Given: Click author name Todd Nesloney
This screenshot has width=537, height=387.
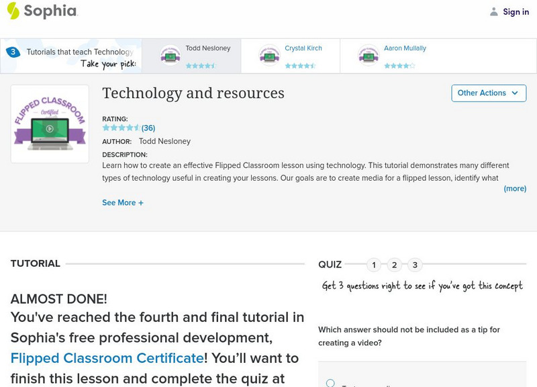Looking at the screenshot, I should click(164, 141).
